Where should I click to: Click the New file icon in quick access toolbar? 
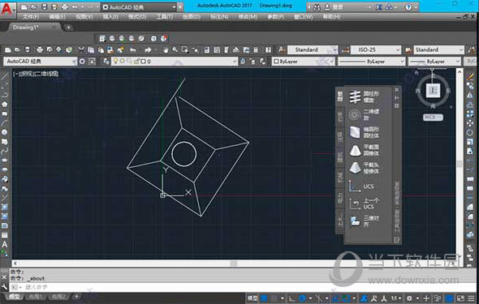pyautogui.click(x=24, y=6)
